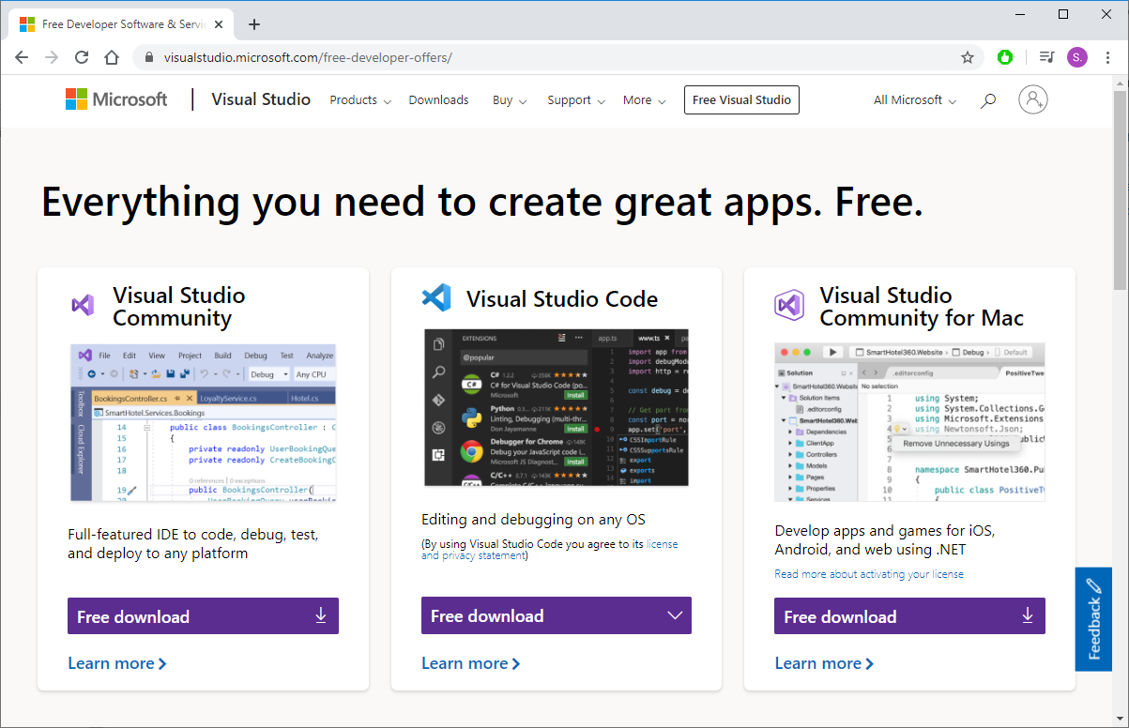Open the Downloads menu item
The height and width of the screenshot is (728, 1129).
click(438, 100)
